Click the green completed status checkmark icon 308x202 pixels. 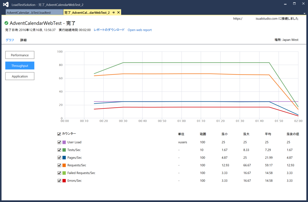point(6,23)
